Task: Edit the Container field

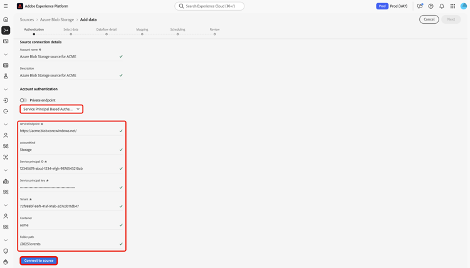Action: (71, 225)
